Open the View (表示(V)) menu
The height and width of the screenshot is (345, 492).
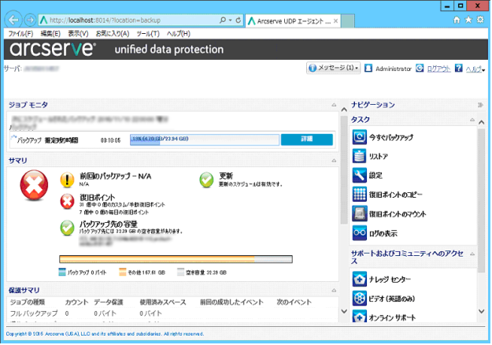(x=78, y=34)
